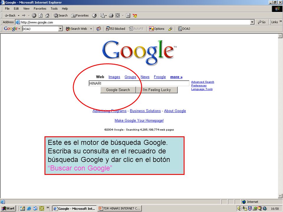Image resolution: width=283 pixels, height=212 pixels.
Task: Launch the Messenger smiley icon
Action: (135, 16)
